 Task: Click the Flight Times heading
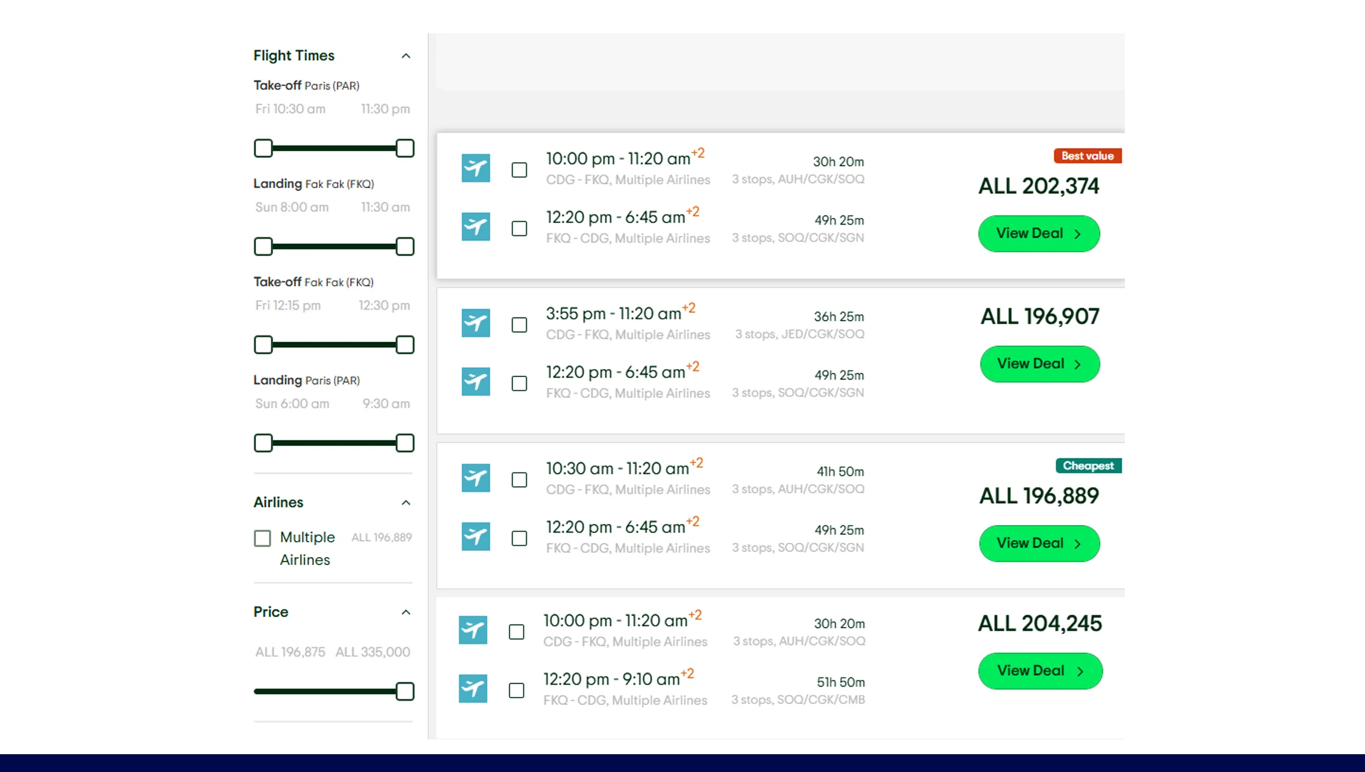click(294, 56)
